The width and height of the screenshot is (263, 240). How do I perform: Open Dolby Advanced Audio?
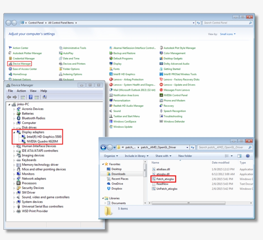pyautogui.click(x=177, y=64)
